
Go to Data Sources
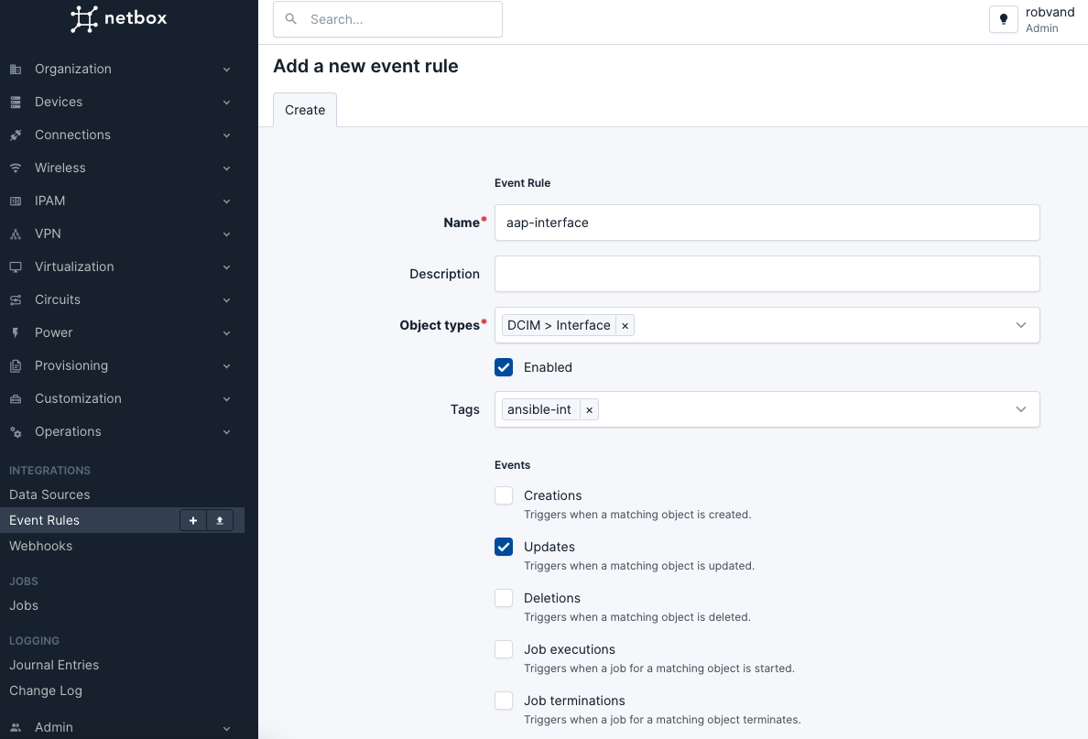tap(49, 494)
